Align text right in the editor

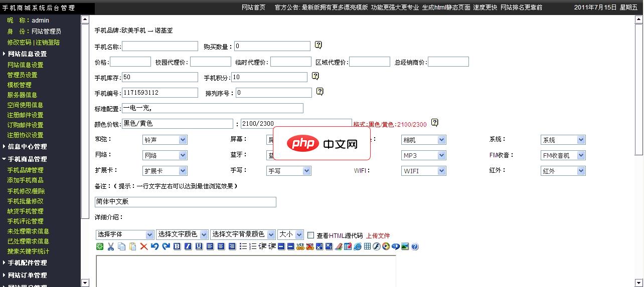(232, 246)
